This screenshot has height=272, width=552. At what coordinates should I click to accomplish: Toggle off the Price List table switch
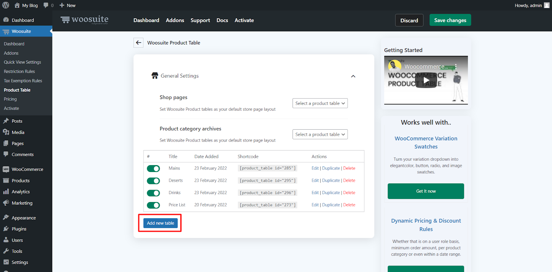pyautogui.click(x=154, y=205)
